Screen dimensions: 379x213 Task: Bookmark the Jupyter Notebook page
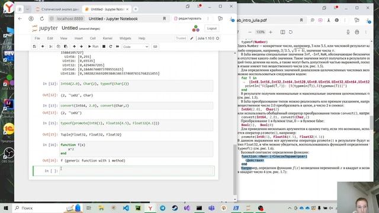click(165, 18)
